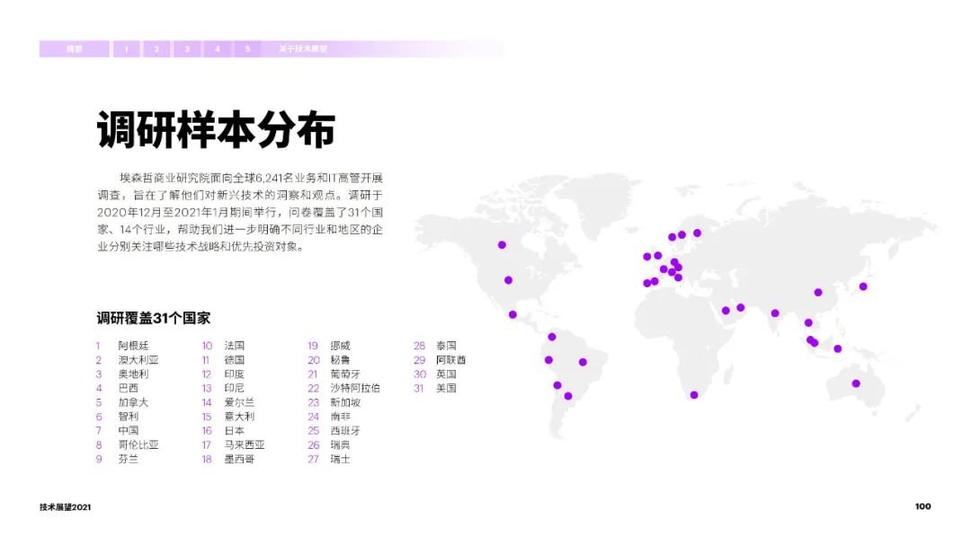Open the 关于技术展望 navigation tab

point(303,48)
